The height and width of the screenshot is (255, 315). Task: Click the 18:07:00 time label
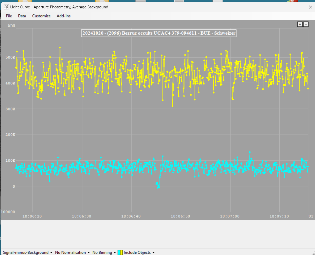230,216
